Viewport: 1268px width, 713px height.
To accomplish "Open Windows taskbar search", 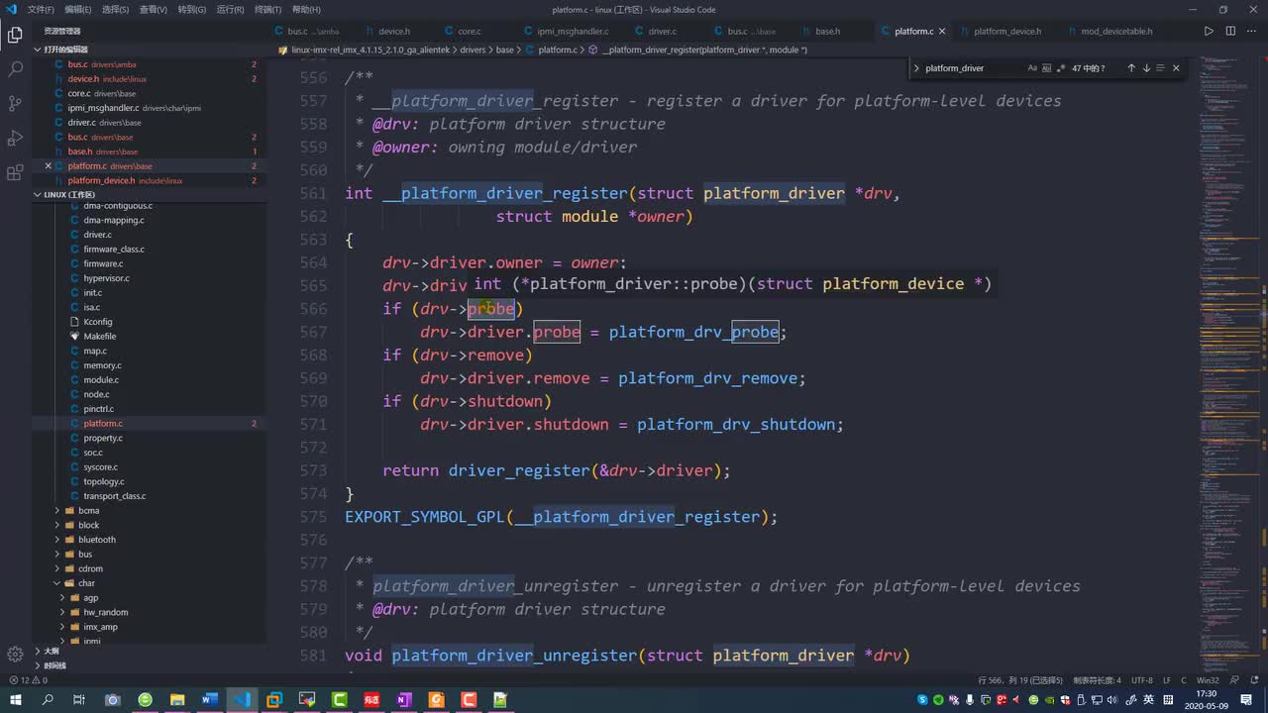I will click(x=48, y=700).
